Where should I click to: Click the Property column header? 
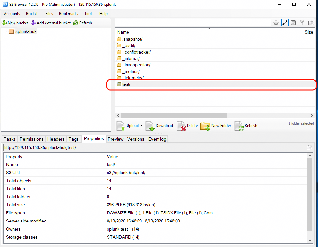click(54, 157)
